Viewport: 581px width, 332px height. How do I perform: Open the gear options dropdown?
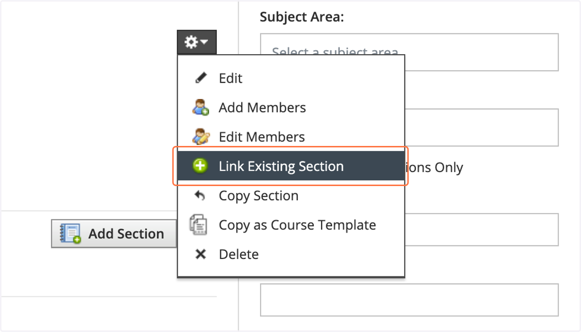tap(197, 42)
